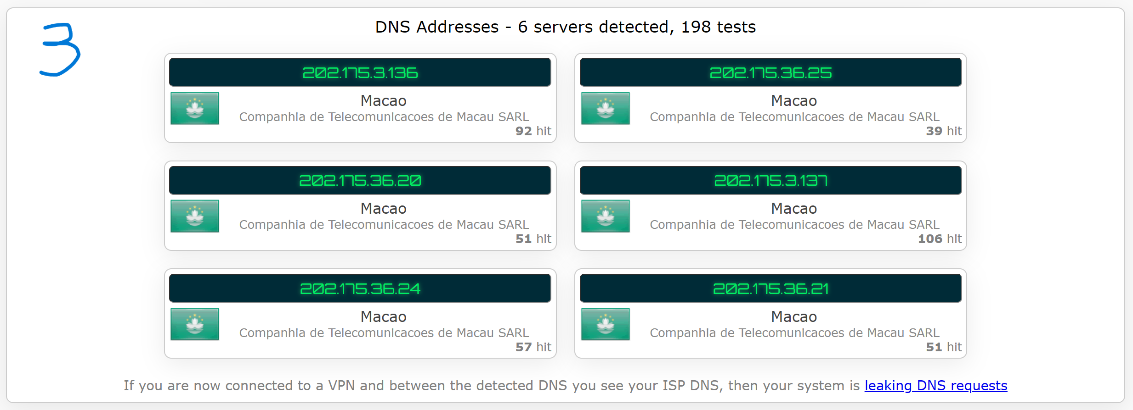1133x410 pixels.
Task: Click the blue handwritten number 3
Action: coord(60,50)
